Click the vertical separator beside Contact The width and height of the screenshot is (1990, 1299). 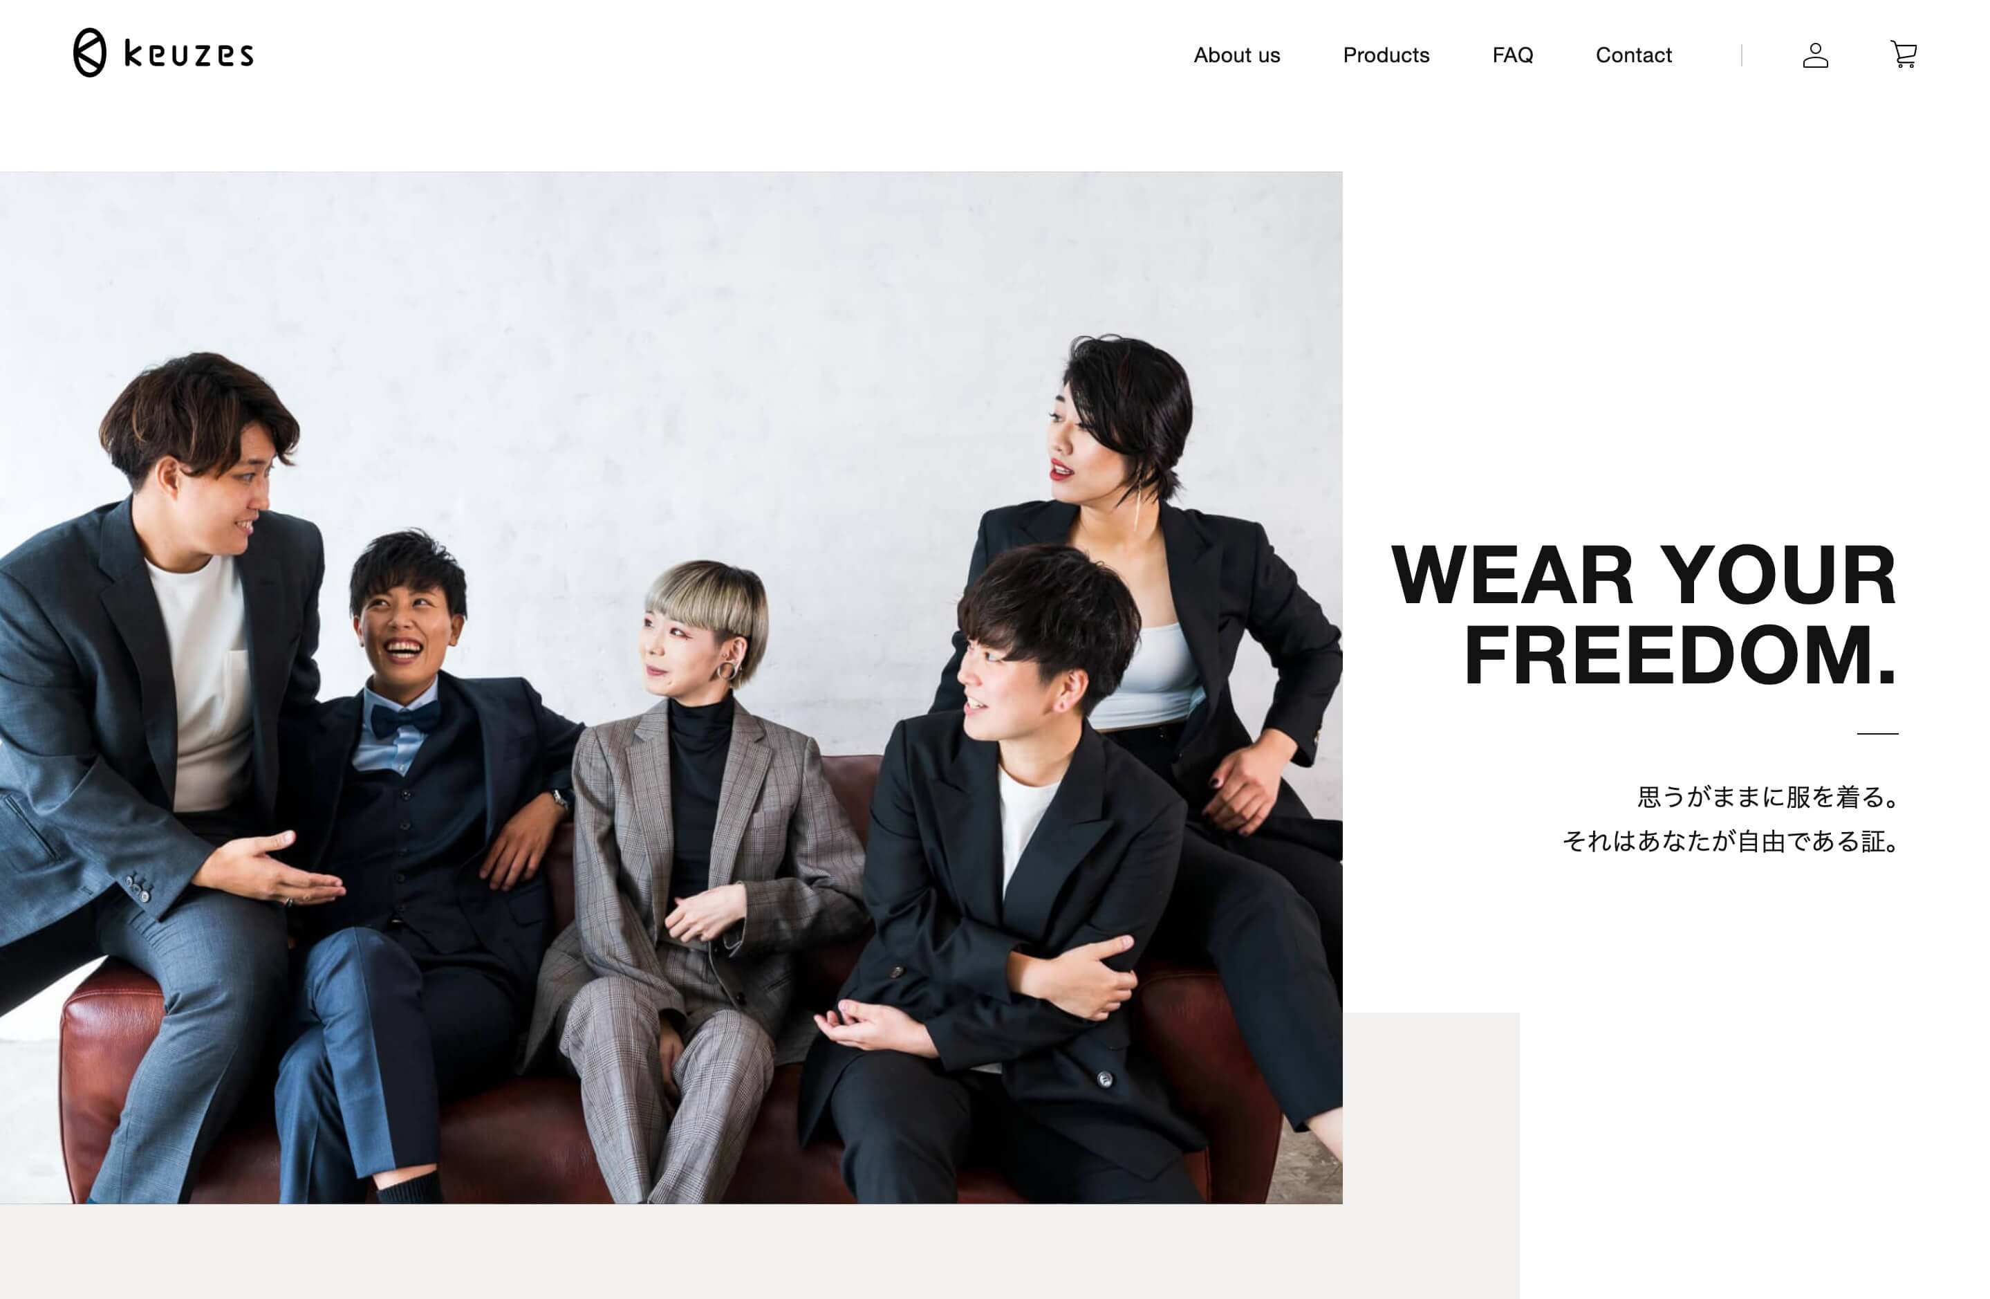[x=1742, y=55]
